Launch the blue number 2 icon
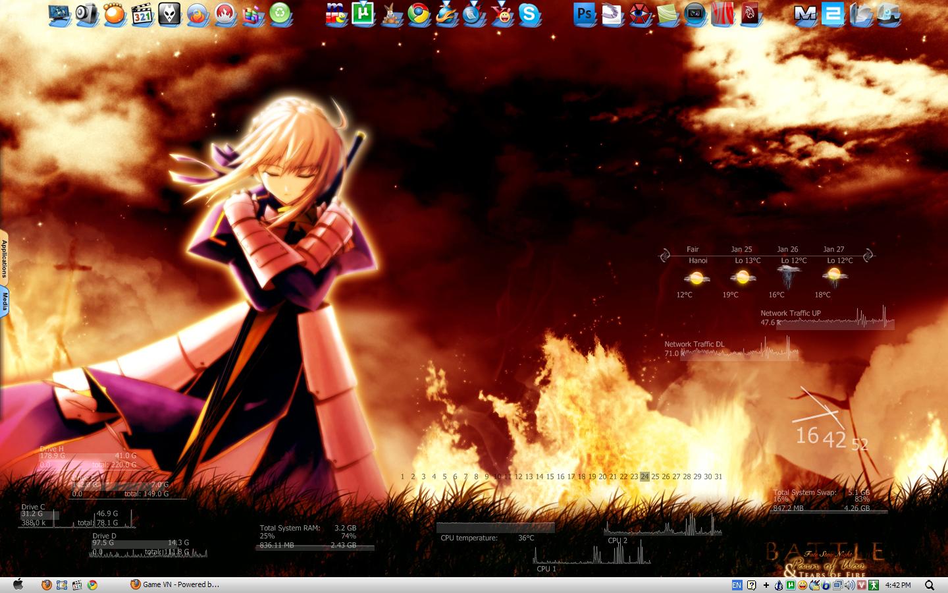 click(833, 14)
